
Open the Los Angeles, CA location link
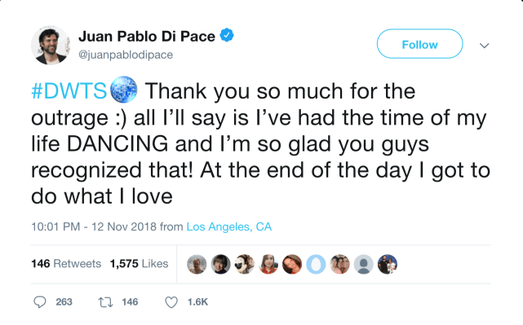coord(228,226)
